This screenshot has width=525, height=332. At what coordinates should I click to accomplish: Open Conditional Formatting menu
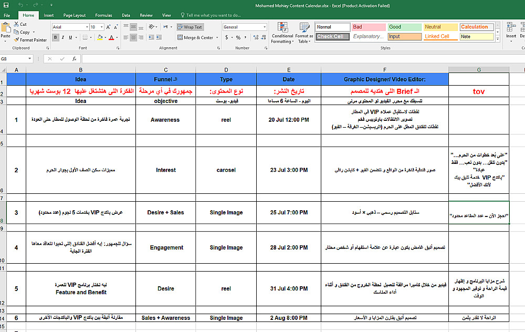pyautogui.click(x=282, y=33)
